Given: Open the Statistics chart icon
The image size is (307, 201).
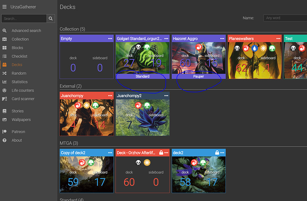Looking at the screenshot, I should (4, 82).
